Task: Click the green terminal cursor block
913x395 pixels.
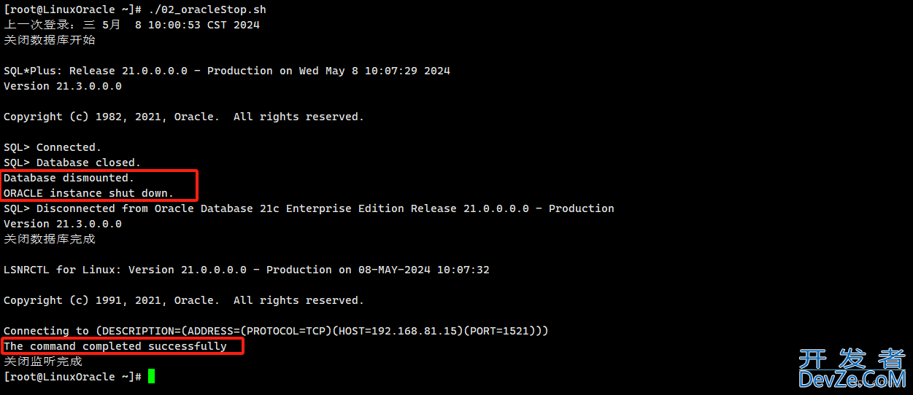Action: (151, 376)
